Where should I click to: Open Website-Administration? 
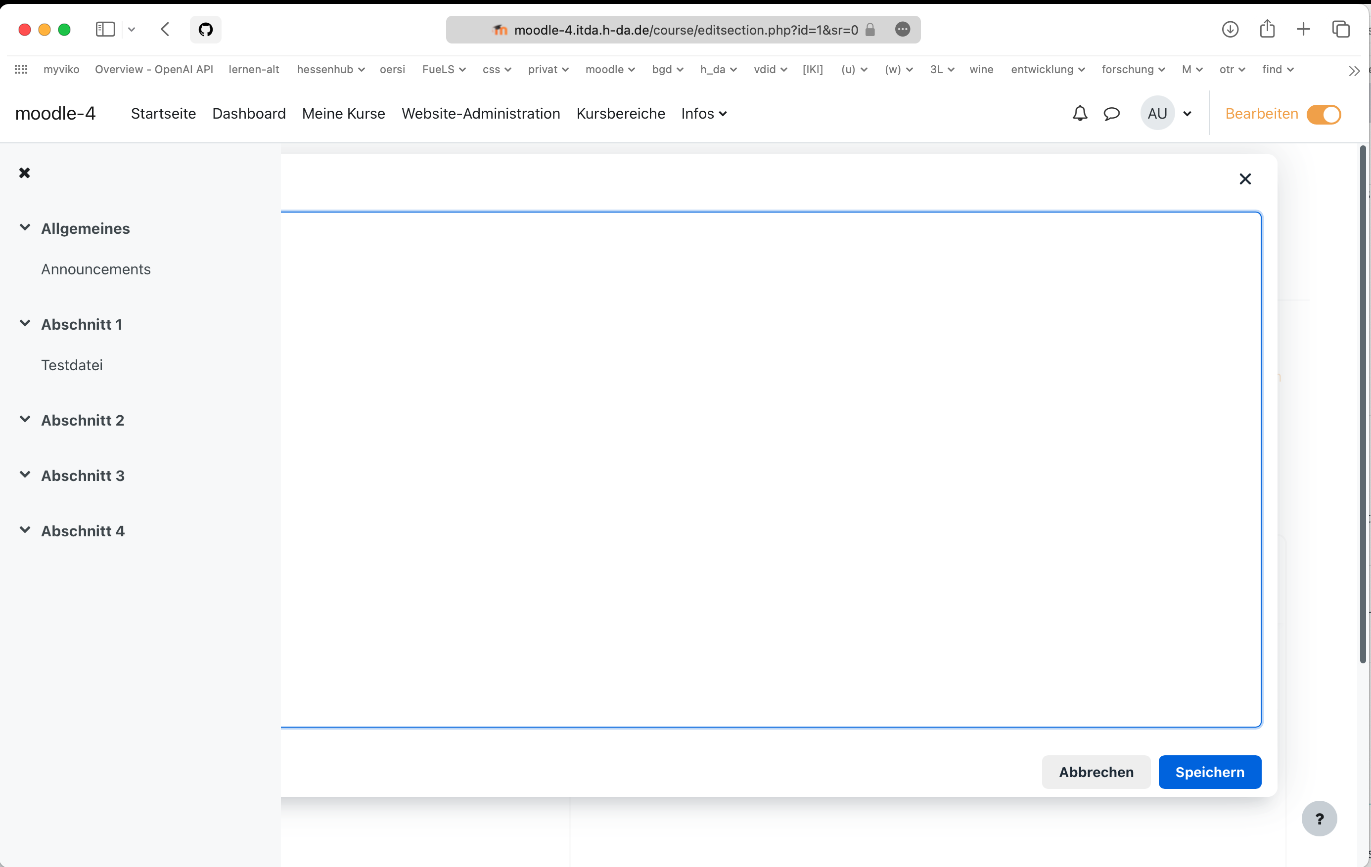481,114
